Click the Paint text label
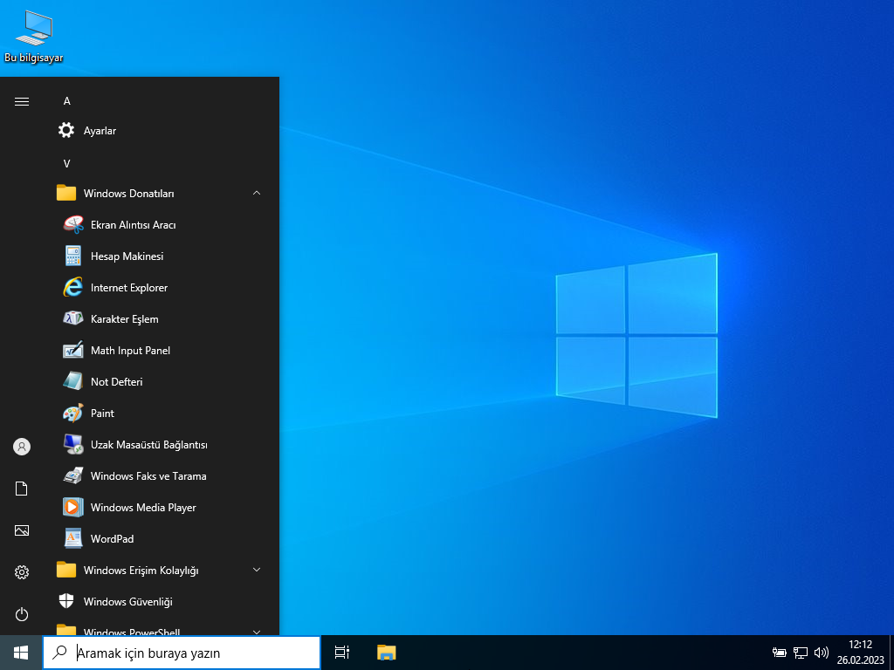This screenshot has height=670, width=894. (x=103, y=413)
